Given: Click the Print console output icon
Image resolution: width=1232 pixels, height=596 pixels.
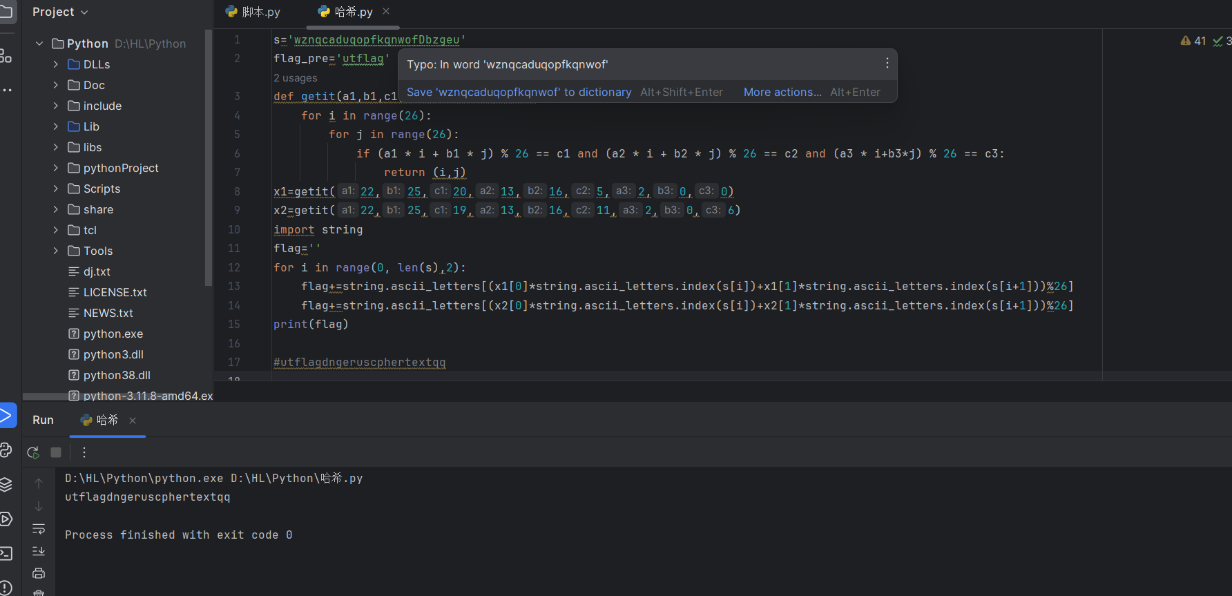Looking at the screenshot, I should (x=39, y=573).
